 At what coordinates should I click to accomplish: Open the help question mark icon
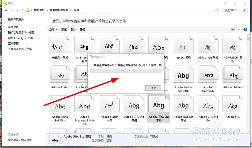(245, 29)
